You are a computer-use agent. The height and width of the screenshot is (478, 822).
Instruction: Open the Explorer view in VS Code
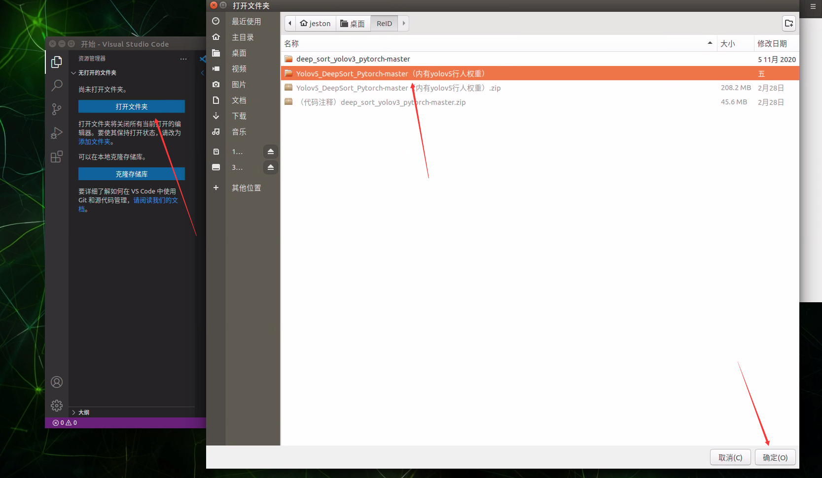click(57, 62)
